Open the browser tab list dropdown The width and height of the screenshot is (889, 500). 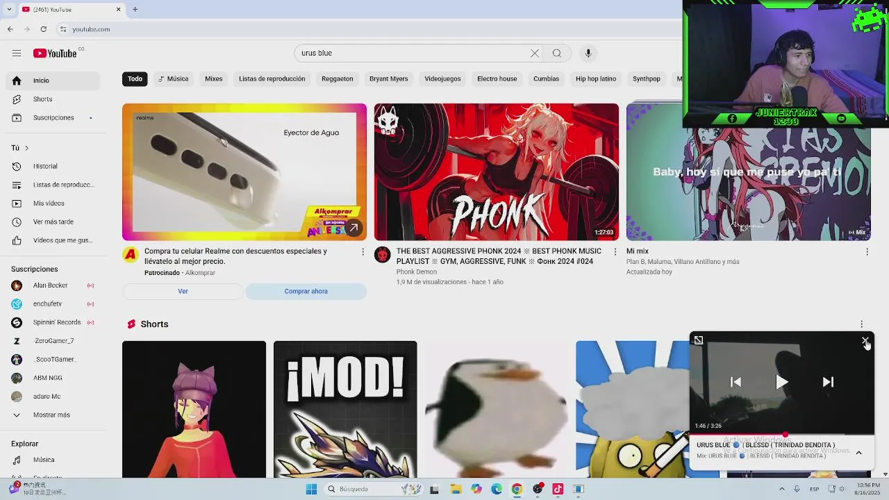[9, 9]
